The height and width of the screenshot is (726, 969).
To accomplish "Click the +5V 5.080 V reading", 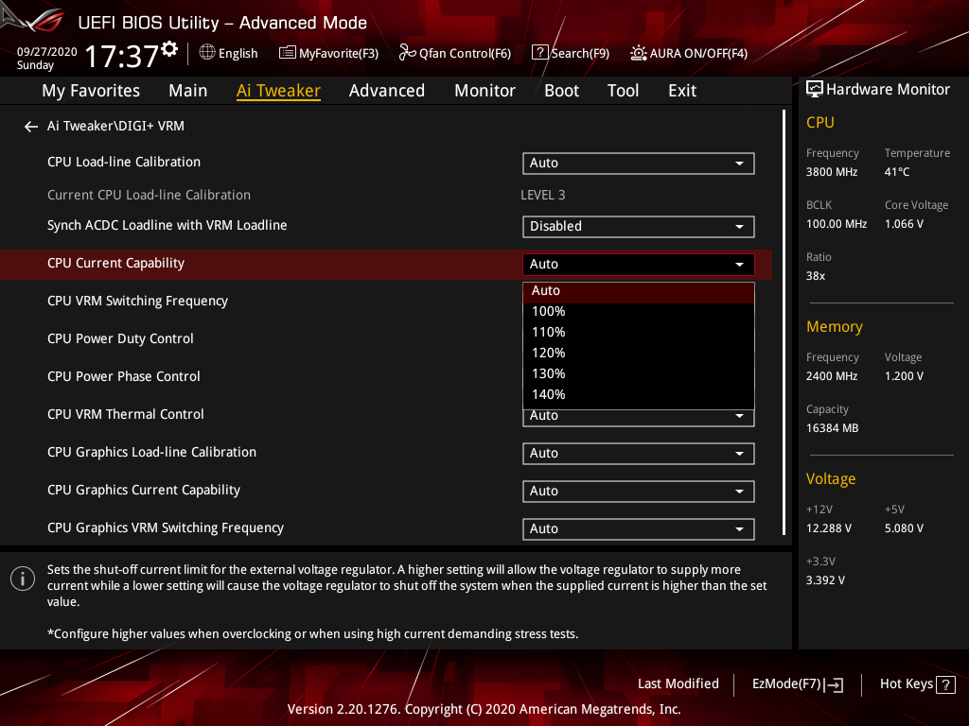I will (x=904, y=528).
